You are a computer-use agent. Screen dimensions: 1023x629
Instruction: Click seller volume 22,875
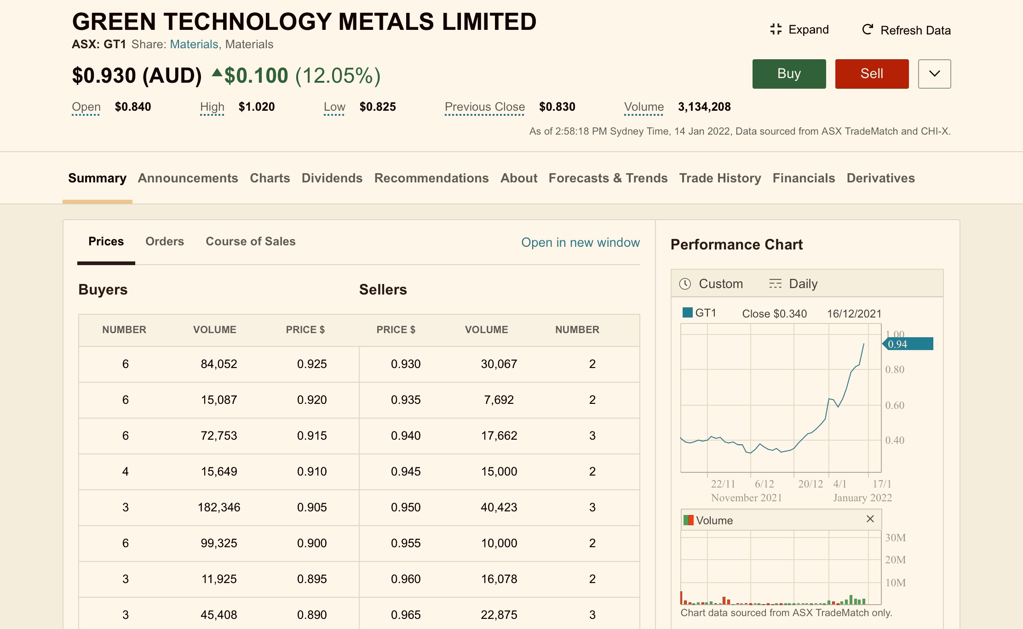[499, 615]
